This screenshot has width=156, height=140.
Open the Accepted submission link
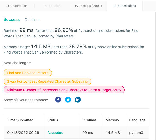point(55,133)
